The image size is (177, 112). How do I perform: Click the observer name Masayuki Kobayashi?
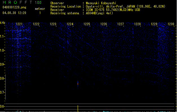[x=101, y=3]
